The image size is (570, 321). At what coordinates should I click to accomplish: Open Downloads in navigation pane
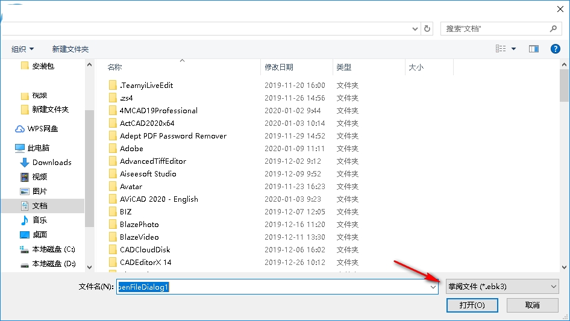point(52,163)
